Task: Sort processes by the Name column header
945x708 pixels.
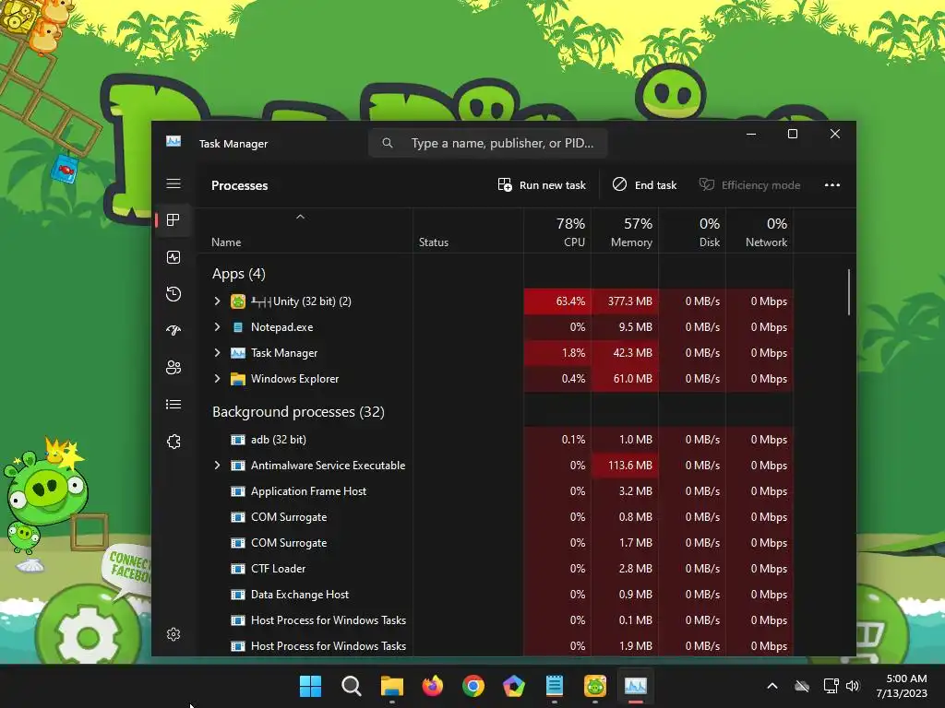Action: (x=226, y=242)
